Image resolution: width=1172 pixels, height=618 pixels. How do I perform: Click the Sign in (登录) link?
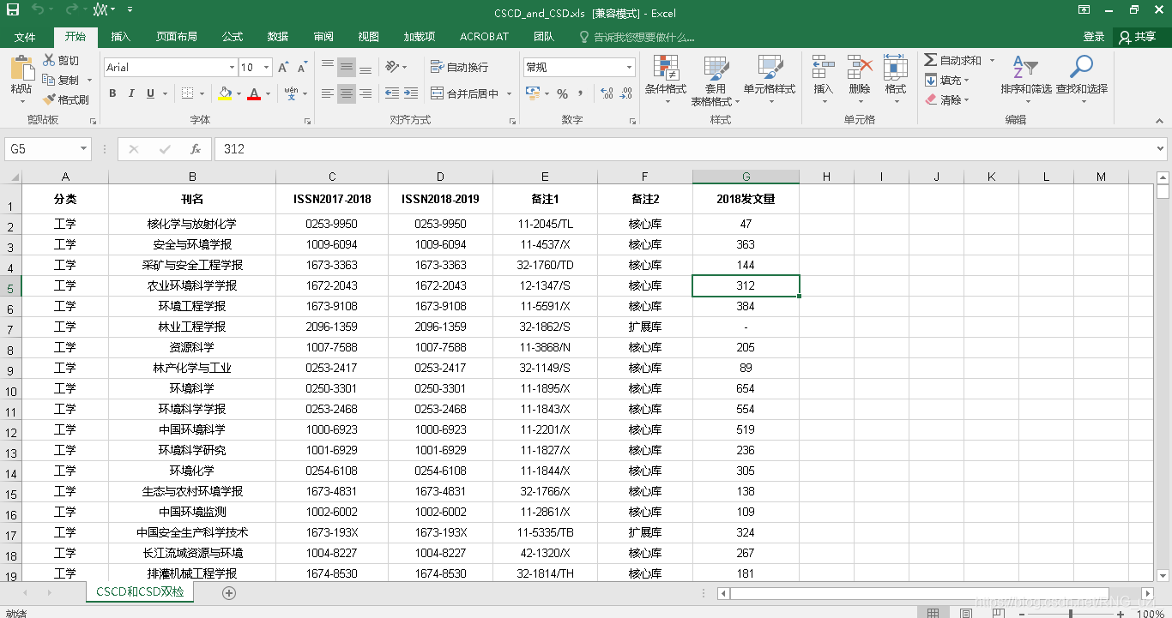point(1094,37)
